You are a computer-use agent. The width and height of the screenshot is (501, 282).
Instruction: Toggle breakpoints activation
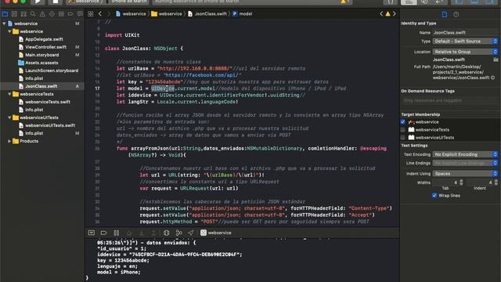click(103, 233)
